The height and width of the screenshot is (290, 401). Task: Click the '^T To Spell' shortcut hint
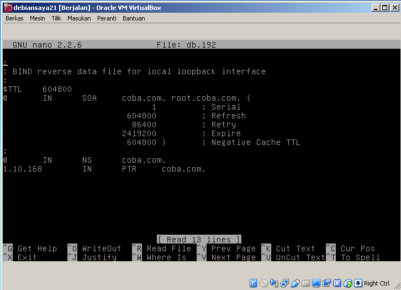pyautogui.click(x=353, y=257)
